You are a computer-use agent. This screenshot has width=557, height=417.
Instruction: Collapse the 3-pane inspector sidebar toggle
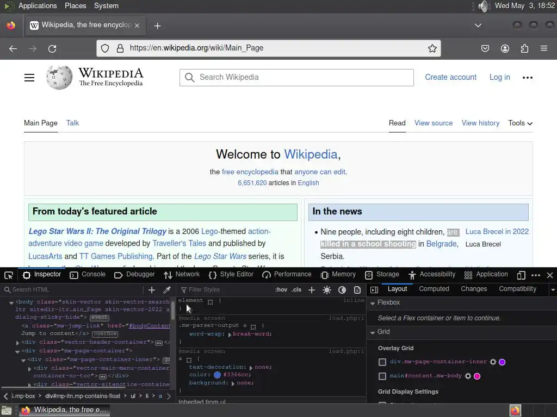pos(374,290)
